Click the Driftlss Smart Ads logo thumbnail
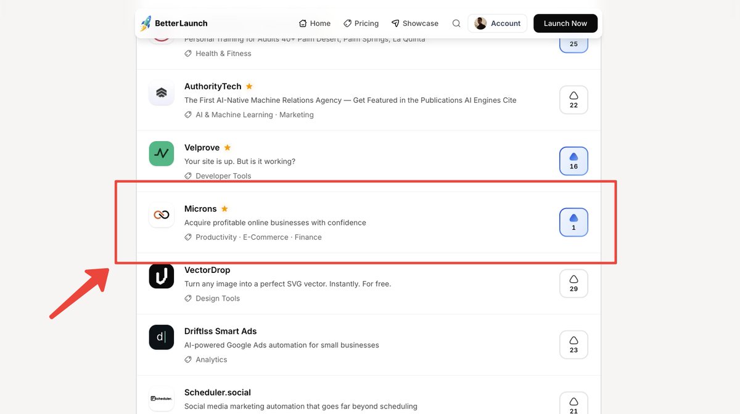The image size is (740, 414). [162, 337]
